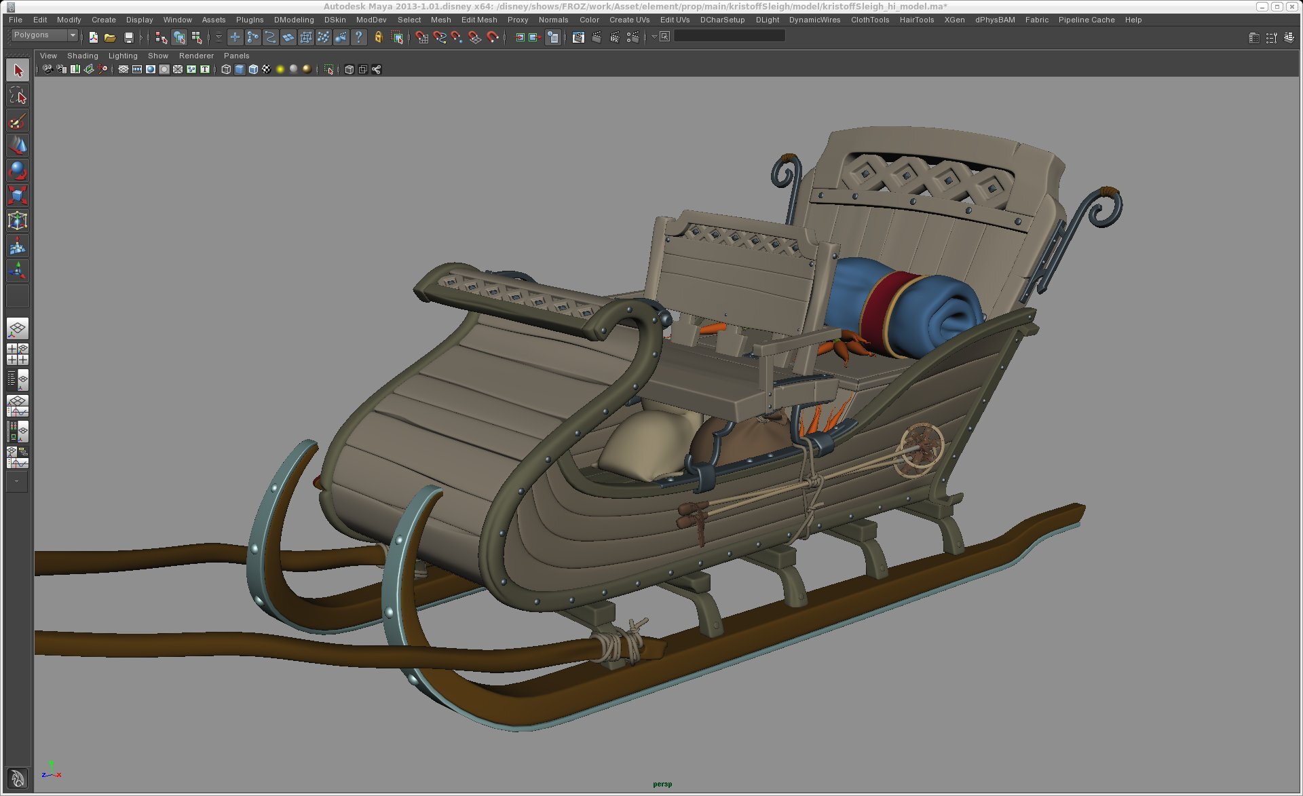Viewport: 1303px width, 796px height.
Task: Switch to single perspective view layout
Action: [18, 329]
